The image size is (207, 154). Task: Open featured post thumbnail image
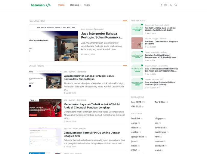(x=54, y=43)
